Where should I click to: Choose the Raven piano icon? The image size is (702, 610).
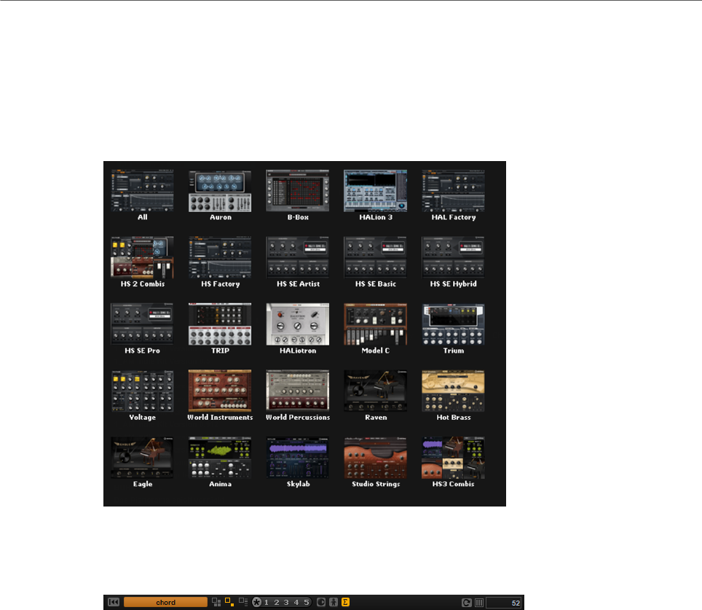(375, 391)
